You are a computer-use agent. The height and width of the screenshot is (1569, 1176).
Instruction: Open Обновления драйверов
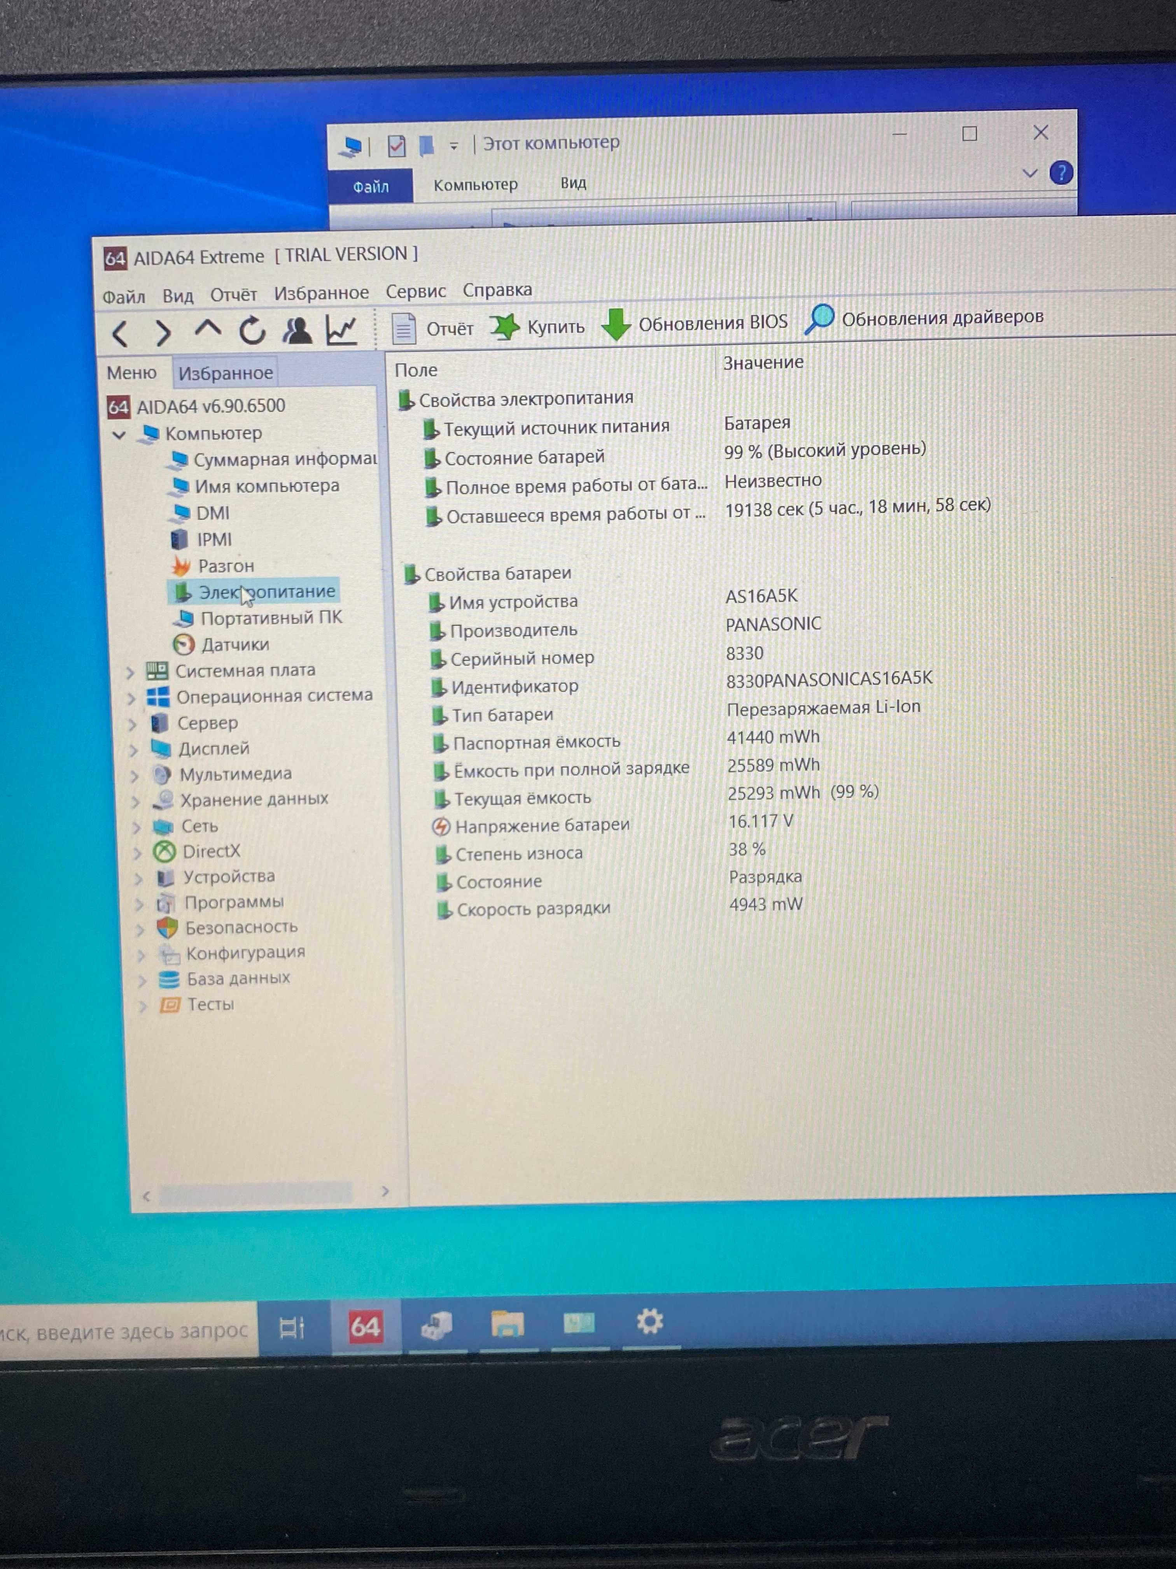tap(924, 318)
